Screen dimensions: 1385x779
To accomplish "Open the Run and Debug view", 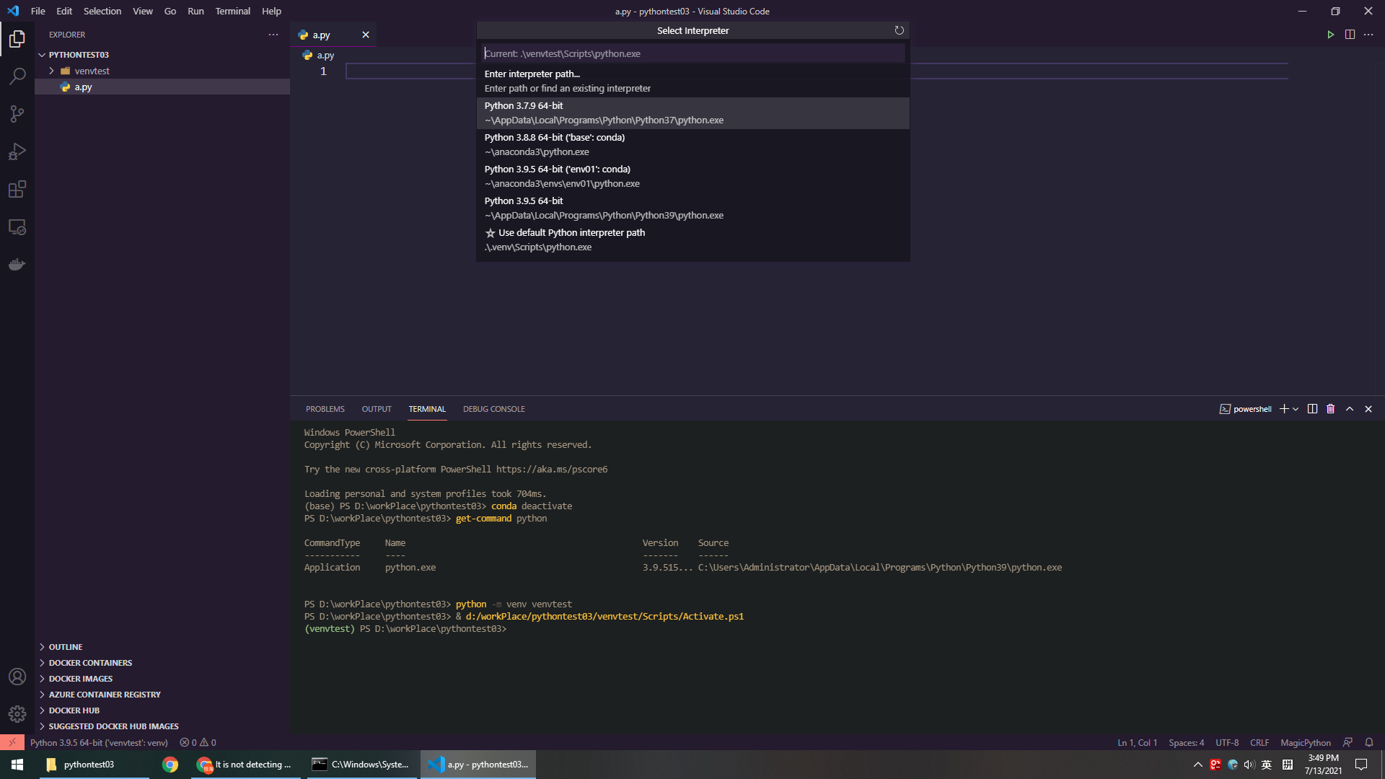I will coord(17,151).
